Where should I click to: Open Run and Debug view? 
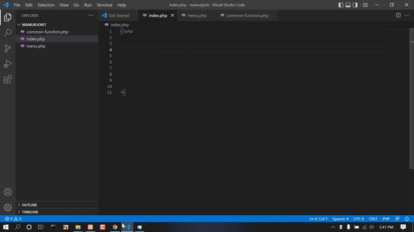8,64
